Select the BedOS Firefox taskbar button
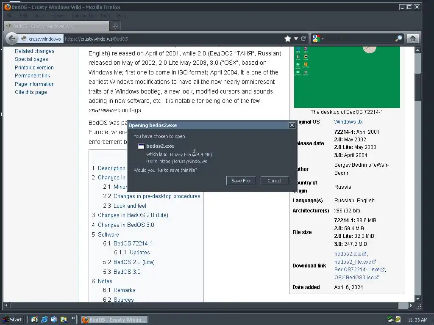 pos(114,320)
